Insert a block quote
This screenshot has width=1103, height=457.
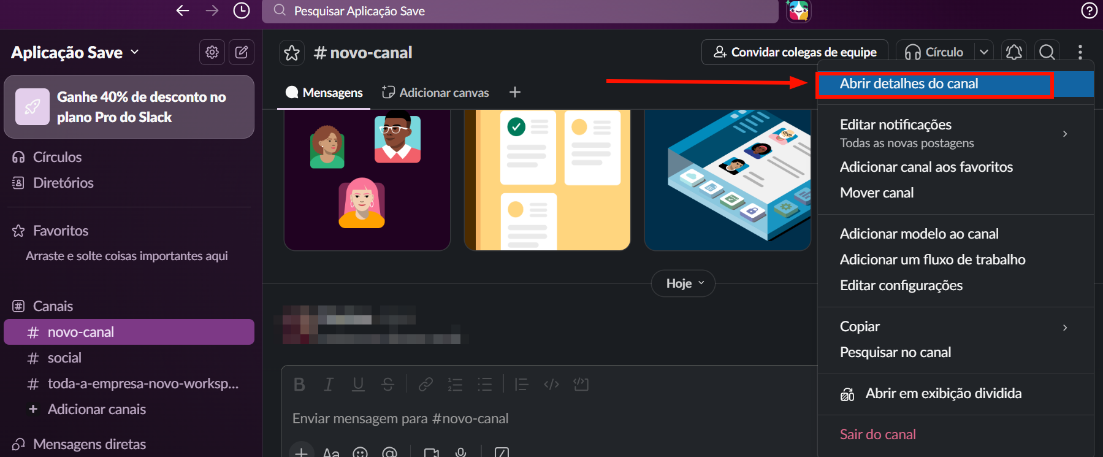click(x=522, y=385)
